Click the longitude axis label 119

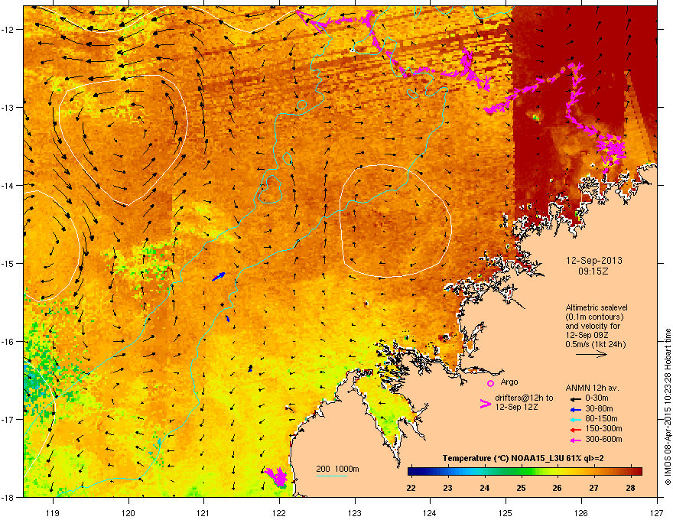pyautogui.click(x=53, y=512)
